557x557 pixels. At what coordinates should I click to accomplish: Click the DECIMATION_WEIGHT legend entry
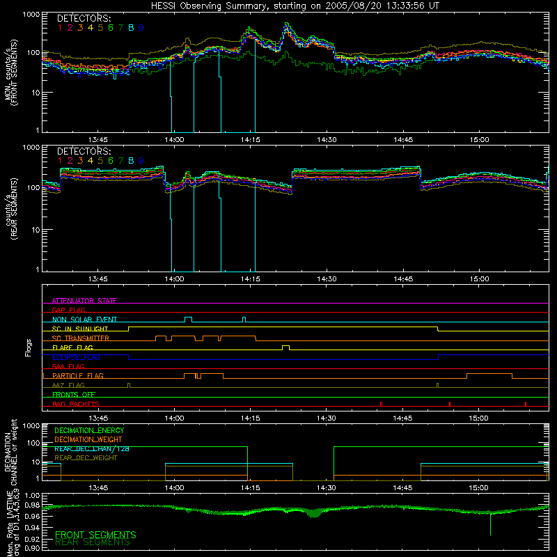click(88, 439)
